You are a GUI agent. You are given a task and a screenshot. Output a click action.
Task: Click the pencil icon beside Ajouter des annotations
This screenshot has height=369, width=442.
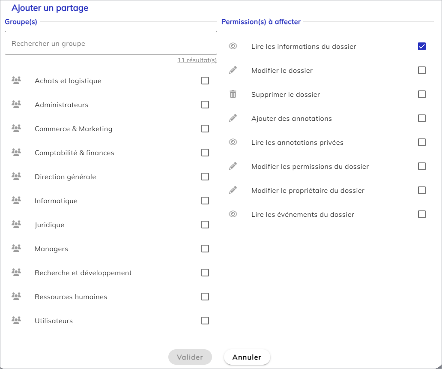coord(233,118)
